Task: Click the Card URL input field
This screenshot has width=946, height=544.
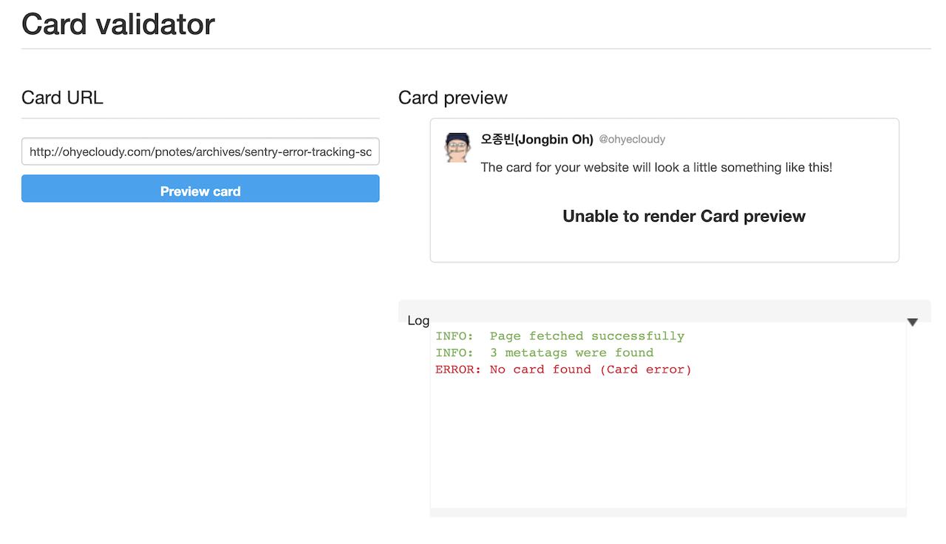Action: 200,152
